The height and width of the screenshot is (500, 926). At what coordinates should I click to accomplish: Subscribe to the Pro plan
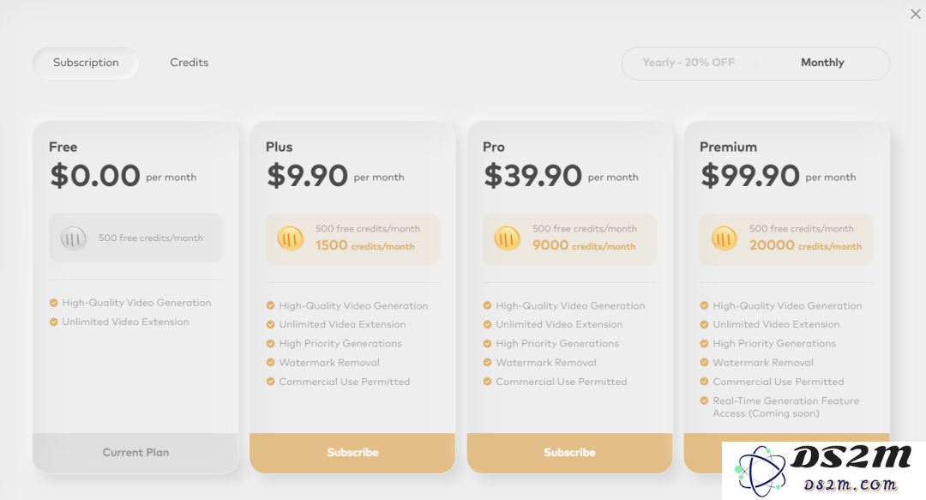(569, 453)
